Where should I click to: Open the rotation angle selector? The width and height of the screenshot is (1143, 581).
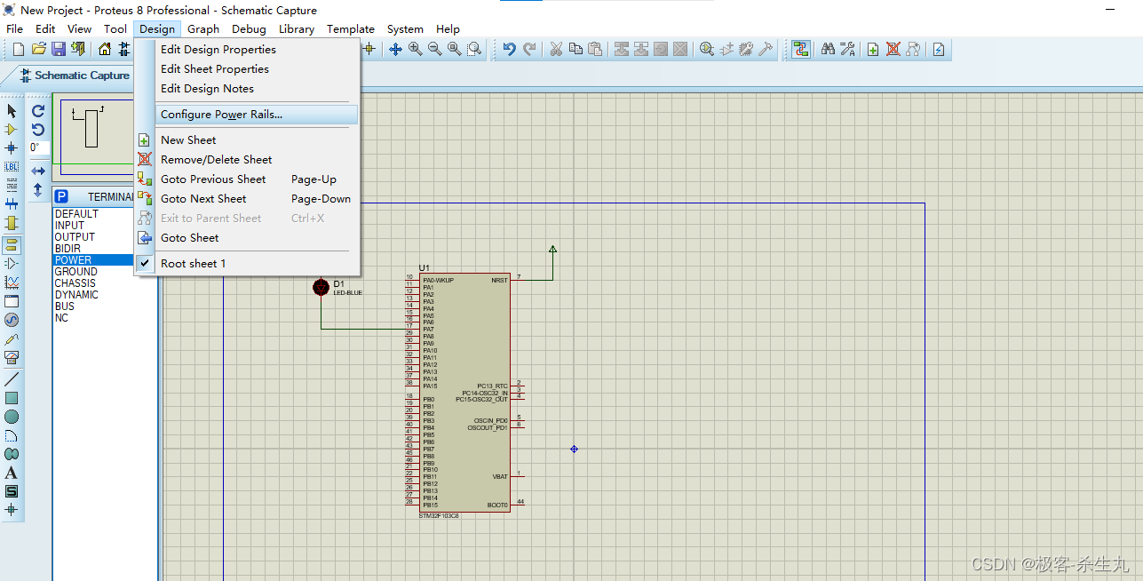[x=37, y=147]
